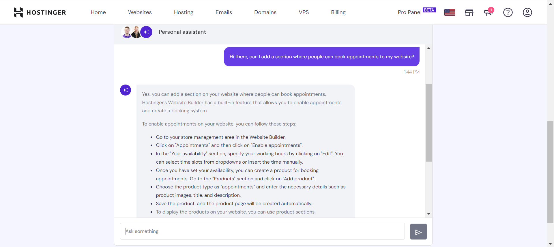The height and width of the screenshot is (247, 554).
Task: Click the 'Your availability' bullet text
Action: click(249, 158)
